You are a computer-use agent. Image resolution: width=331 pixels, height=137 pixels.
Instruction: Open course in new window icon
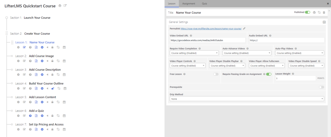[65, 6]
